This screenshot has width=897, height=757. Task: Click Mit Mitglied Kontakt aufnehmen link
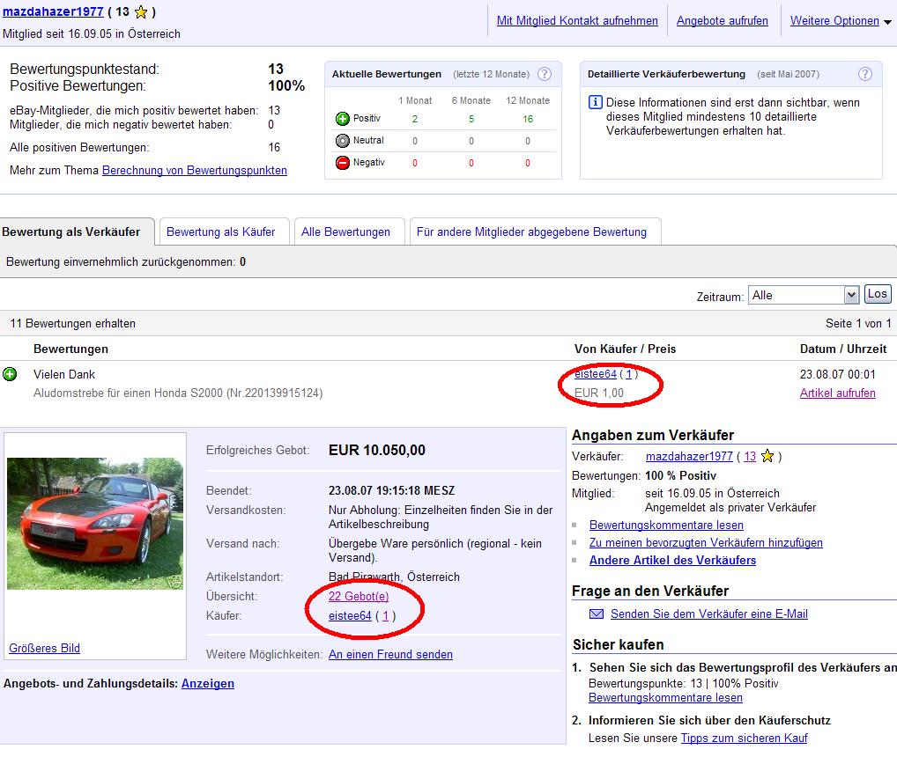577,20
